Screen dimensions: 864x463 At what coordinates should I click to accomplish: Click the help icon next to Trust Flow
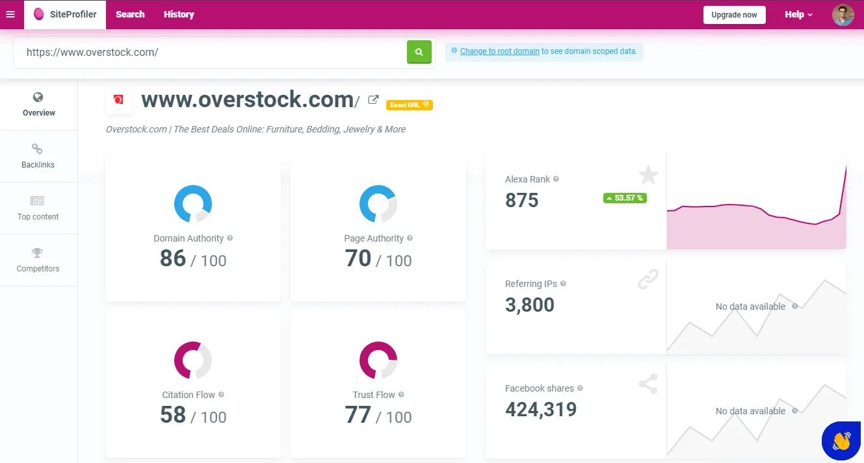pyautogui.click(x=401, y=395)
